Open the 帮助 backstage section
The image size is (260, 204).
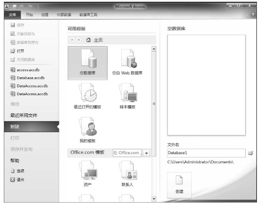coord(15,160)
